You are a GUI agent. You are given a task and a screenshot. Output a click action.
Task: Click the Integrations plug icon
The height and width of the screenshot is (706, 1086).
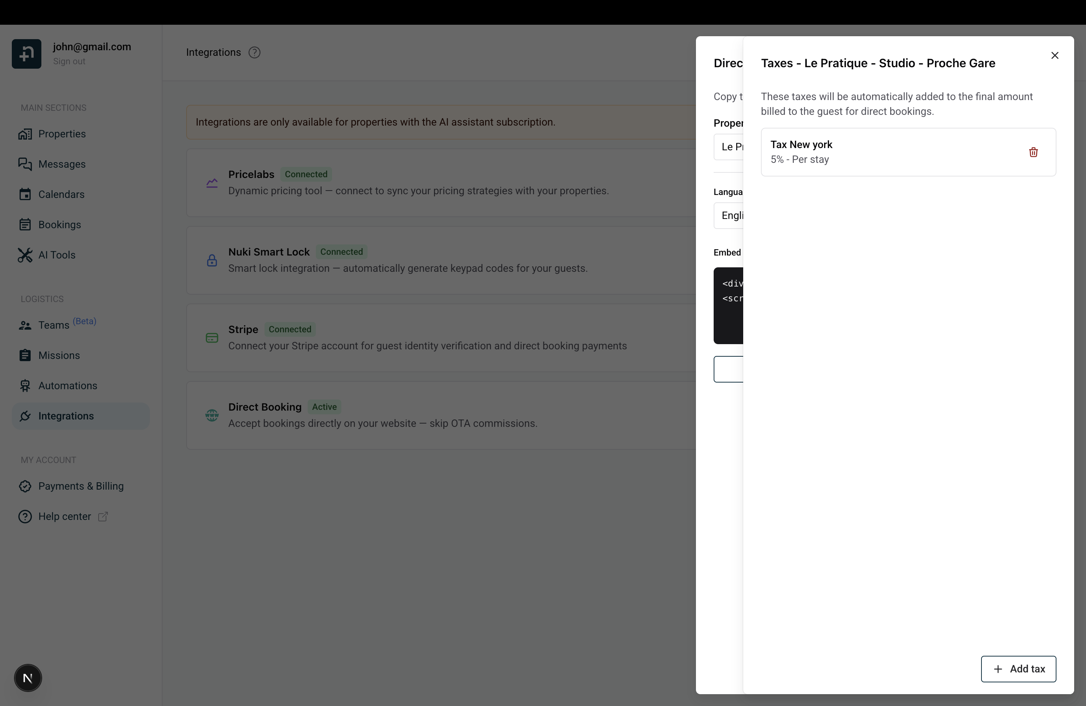click(x=25, y=416)
